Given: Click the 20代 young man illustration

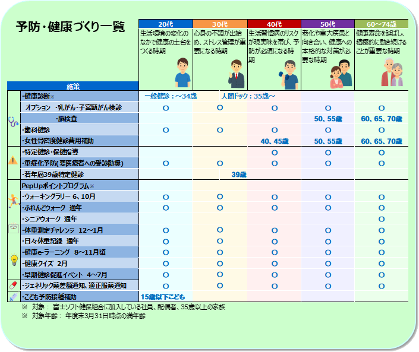Looking at the screenshot, I should click(x=182, y=75).
